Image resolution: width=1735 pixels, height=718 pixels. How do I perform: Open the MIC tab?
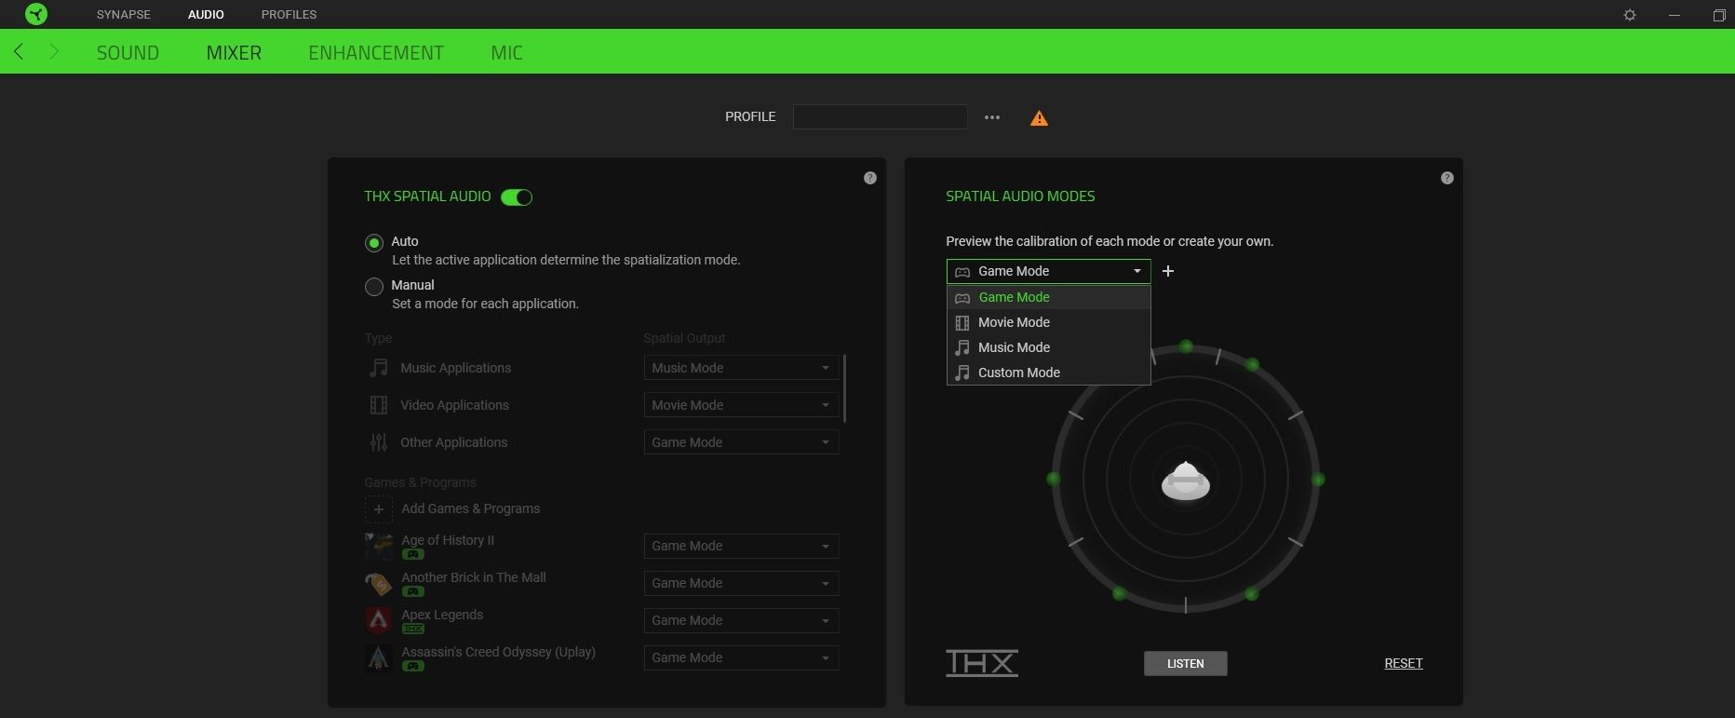(x=506, y=53)
